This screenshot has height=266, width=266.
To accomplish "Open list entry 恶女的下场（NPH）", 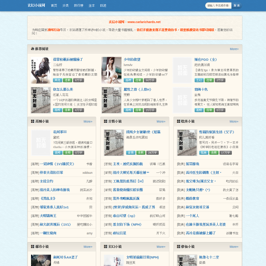I will 127,224.
